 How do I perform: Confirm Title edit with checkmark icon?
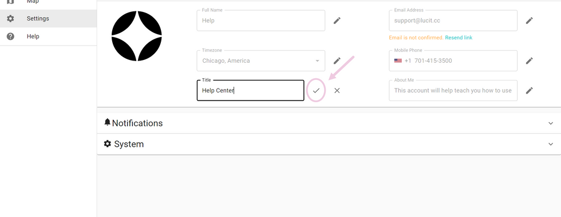316,91
